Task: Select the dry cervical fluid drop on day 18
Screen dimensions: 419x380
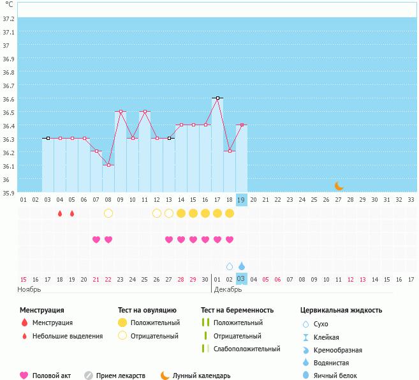Action: [x=230, y=266]
